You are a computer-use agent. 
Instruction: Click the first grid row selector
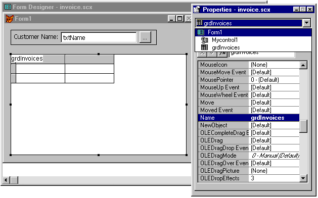tap(14, 69)
